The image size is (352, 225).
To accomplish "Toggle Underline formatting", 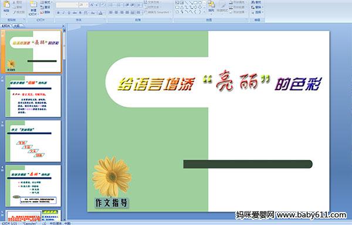I will (x=69, y=13).
